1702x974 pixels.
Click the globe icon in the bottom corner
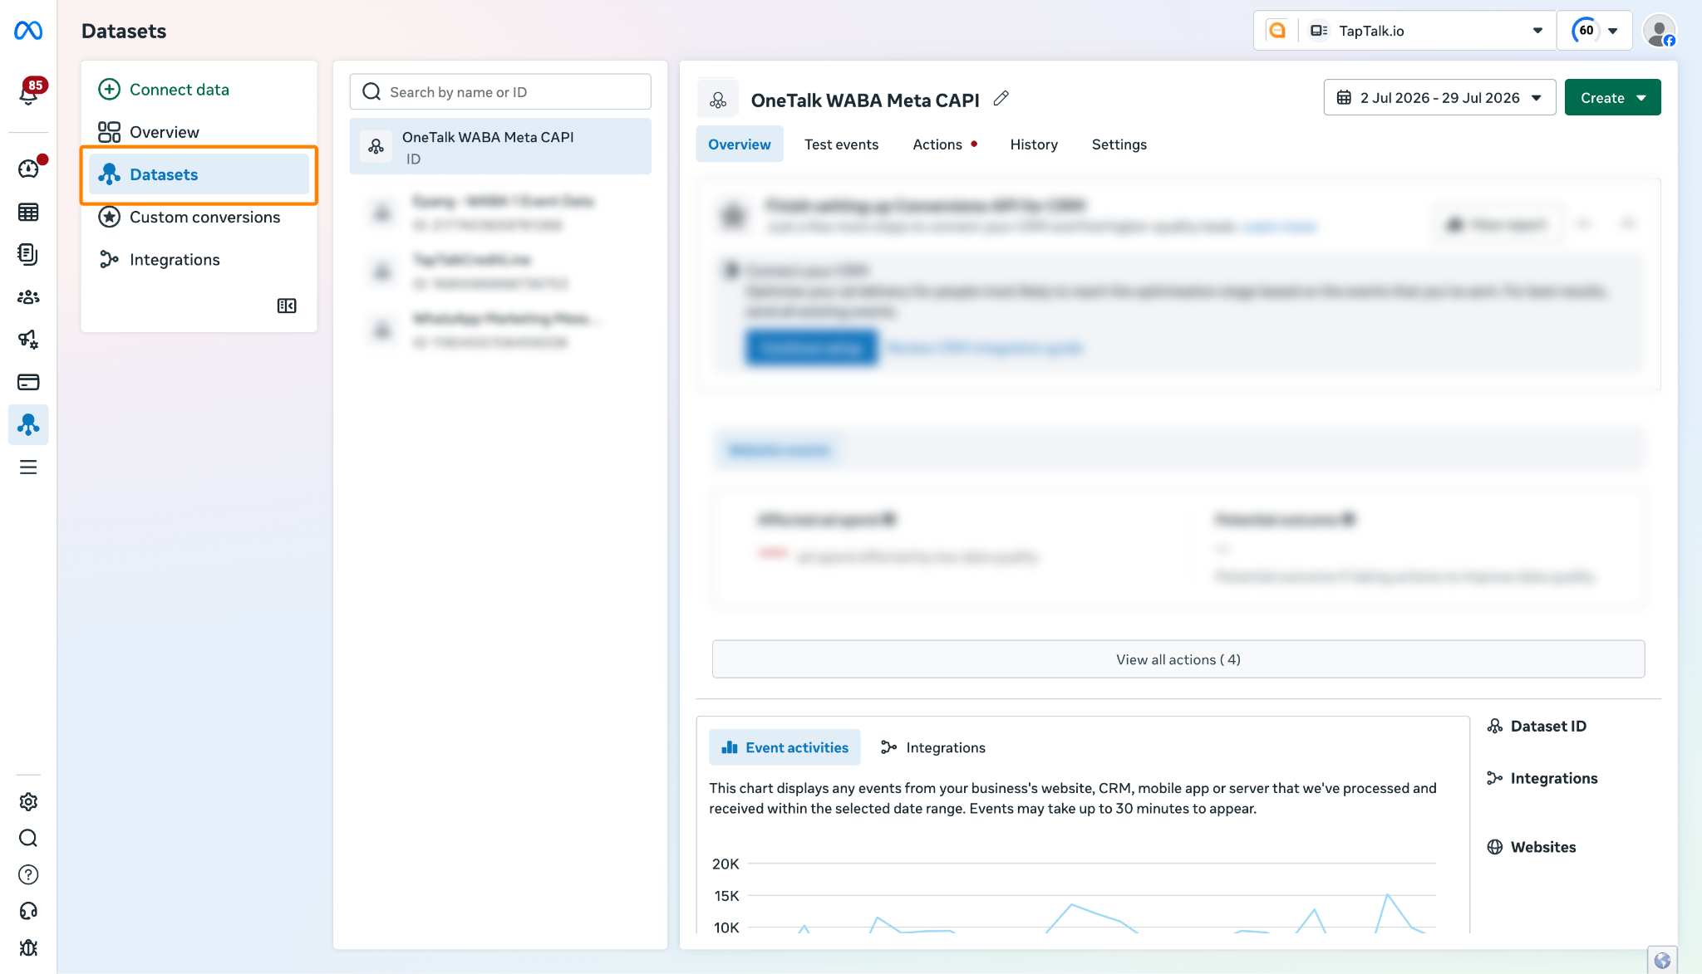point(1662,960)
